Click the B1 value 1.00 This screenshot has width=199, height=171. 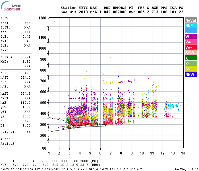(26, 125)
